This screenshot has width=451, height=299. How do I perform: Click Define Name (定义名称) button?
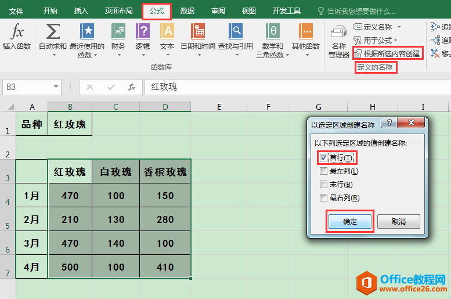[x=373, y=27]
